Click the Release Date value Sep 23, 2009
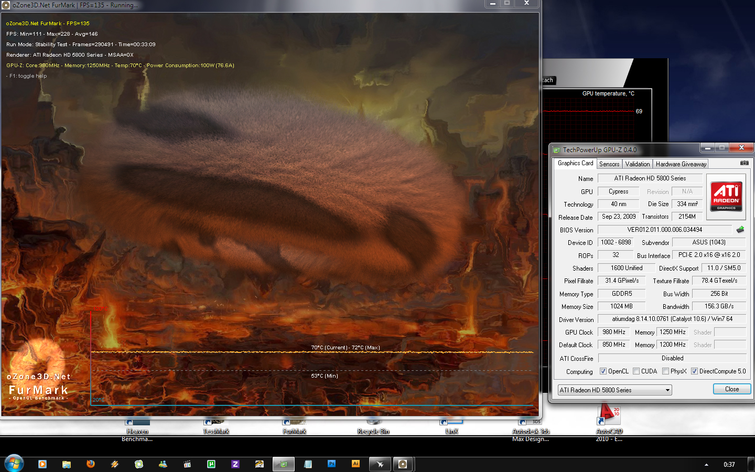The width and height of the screenshot is (755, 472). click(619, 217)
